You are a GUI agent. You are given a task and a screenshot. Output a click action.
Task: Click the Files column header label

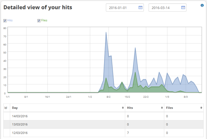coord(170,108)
